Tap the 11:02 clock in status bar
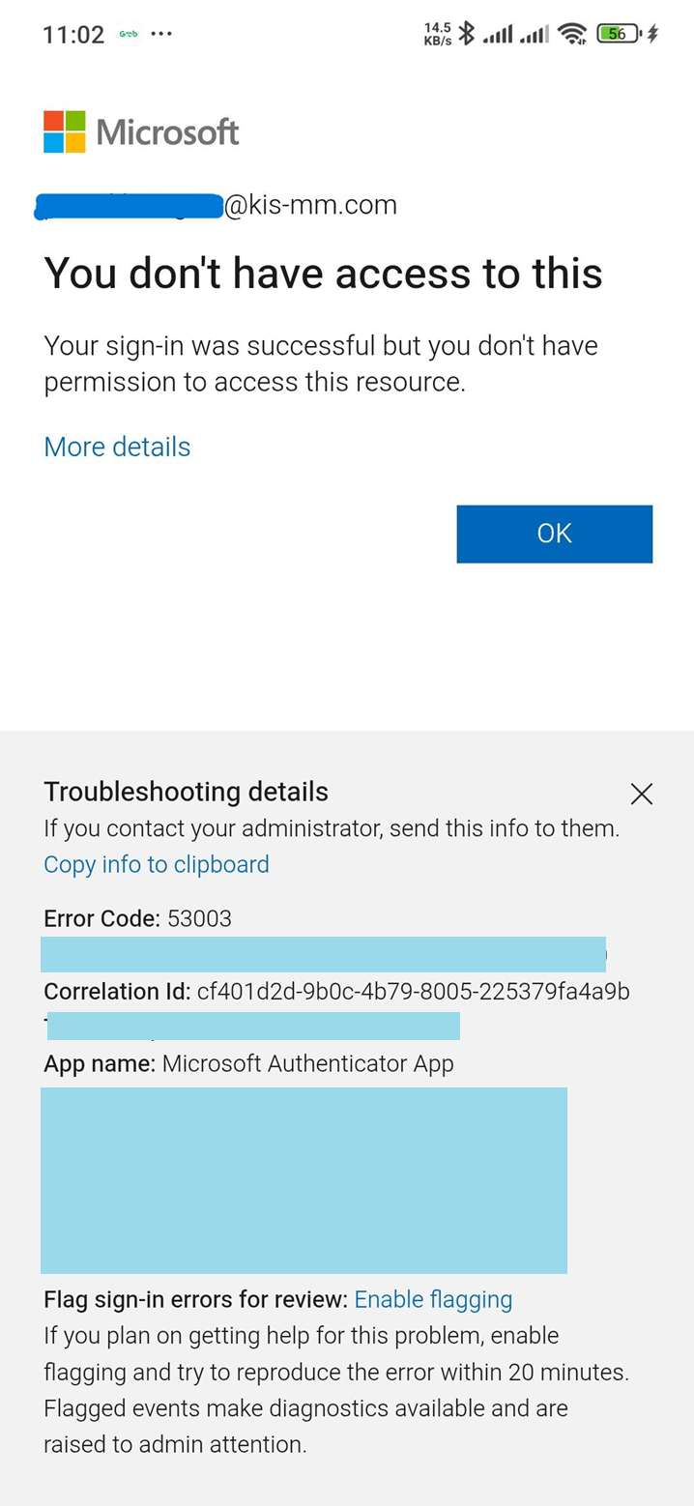 click(x=73, y=35)
